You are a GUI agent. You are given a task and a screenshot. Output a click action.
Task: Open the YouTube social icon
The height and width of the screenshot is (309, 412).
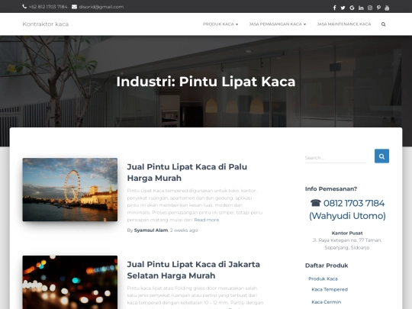pyautogui.click(x=387, y=8)
